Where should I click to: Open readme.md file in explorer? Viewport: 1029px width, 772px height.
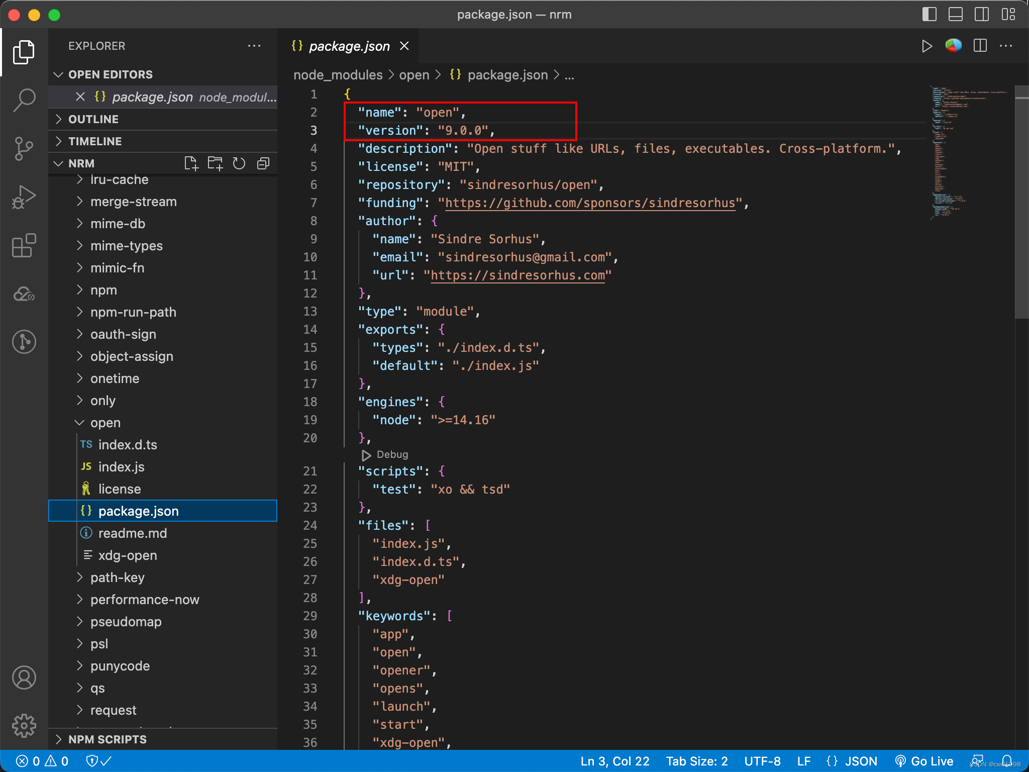point(163,533)
